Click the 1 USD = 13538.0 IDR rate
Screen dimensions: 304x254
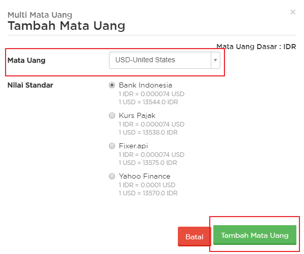(x=148, y=133)
